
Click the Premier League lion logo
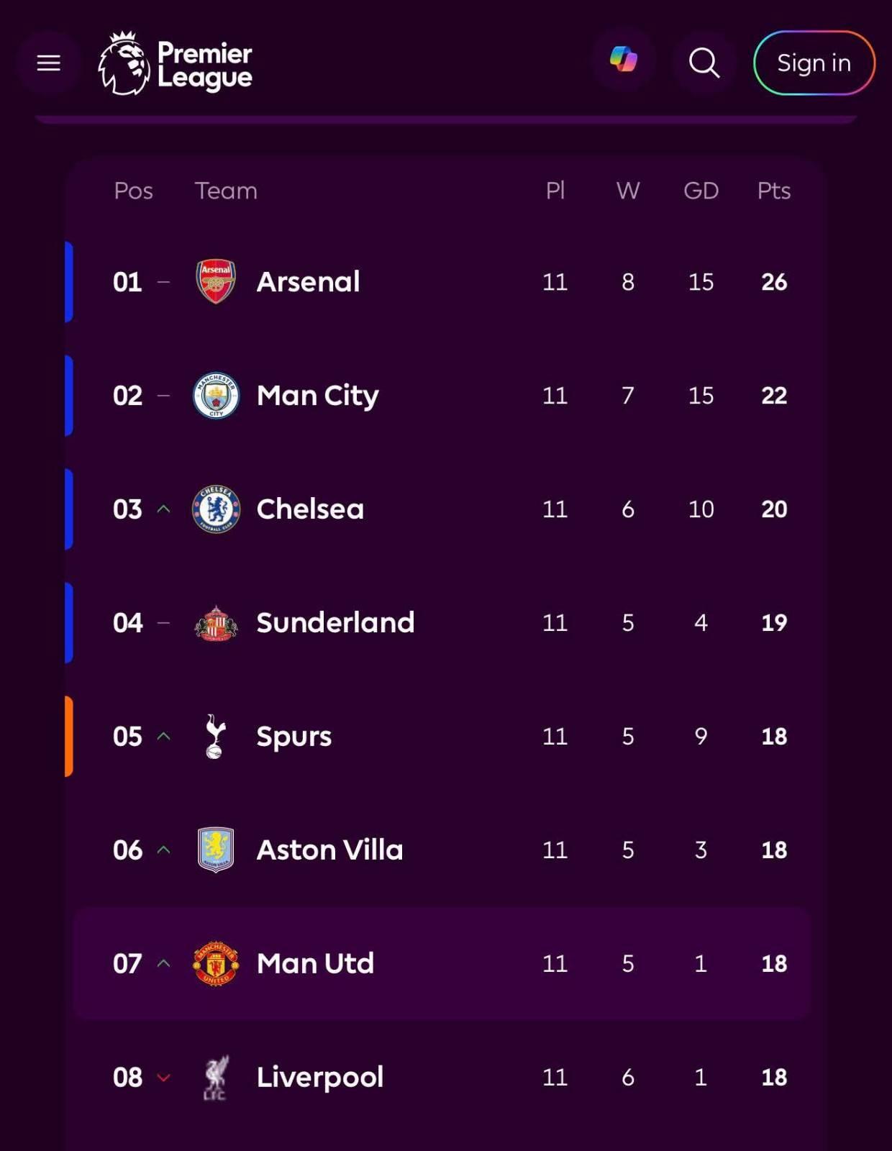tap(125, 63)
